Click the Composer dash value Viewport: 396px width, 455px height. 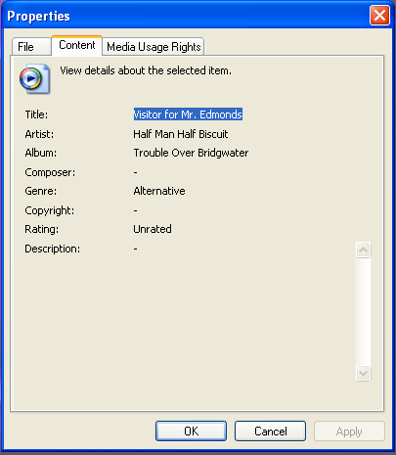pos(135,172)
